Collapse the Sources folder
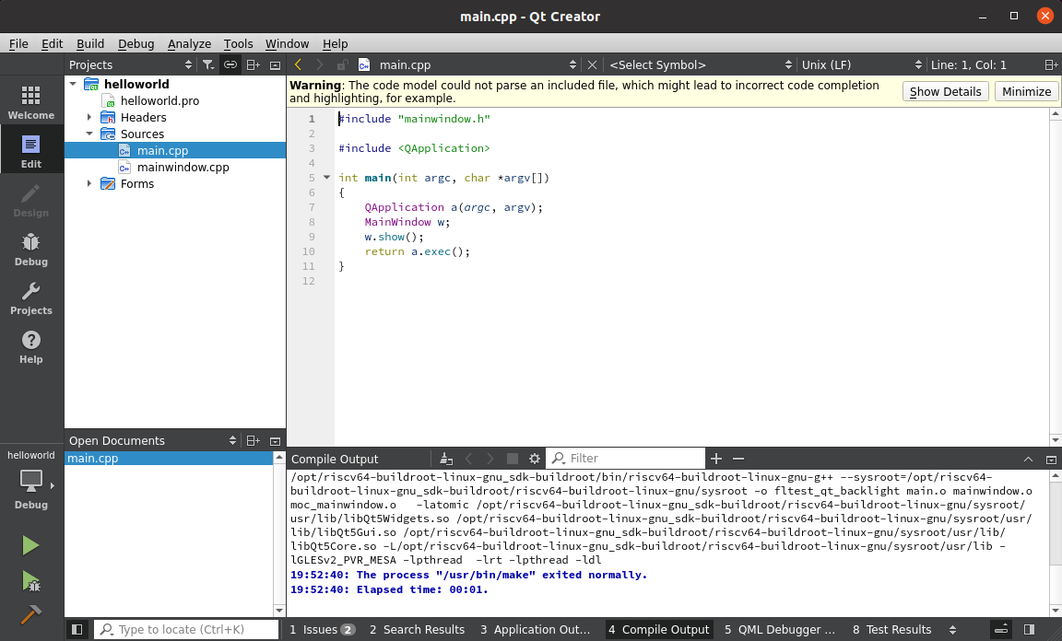 89,134
